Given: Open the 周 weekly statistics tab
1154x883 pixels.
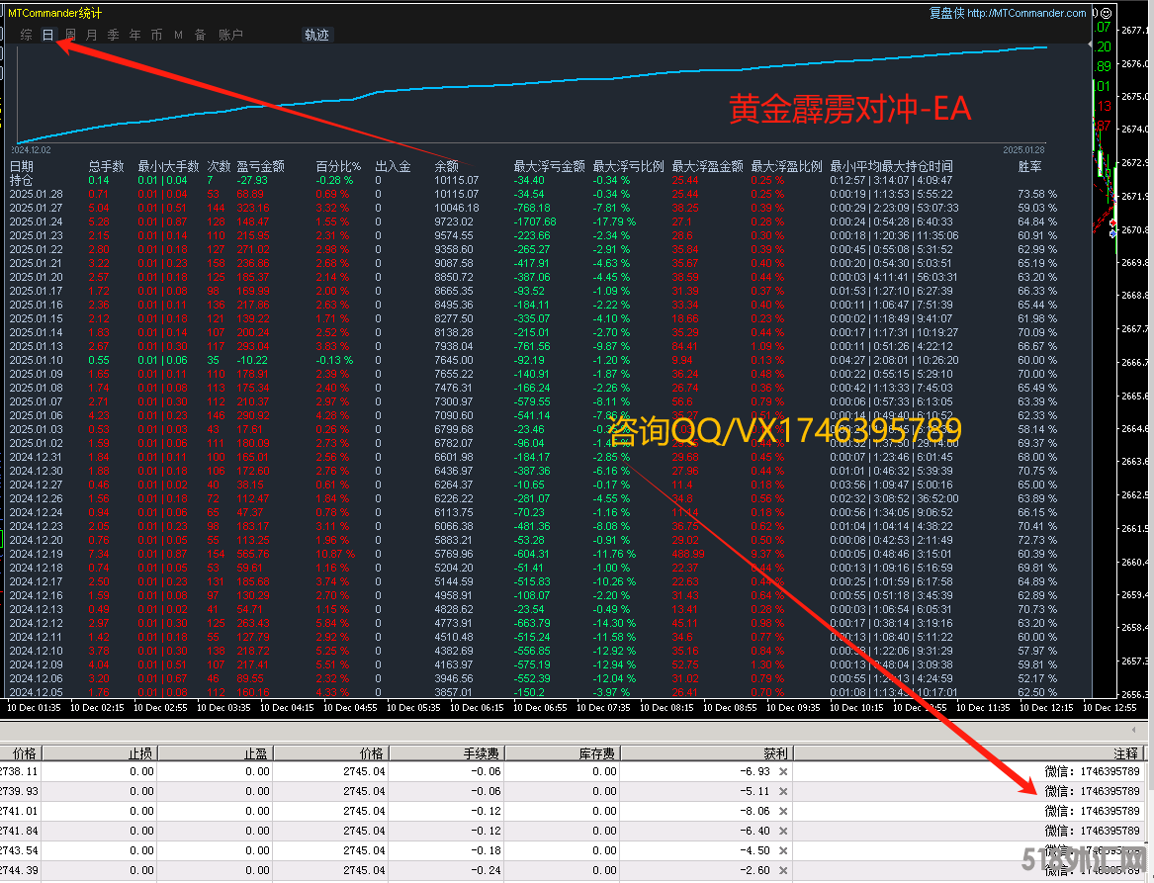Looking at the screenshot, I should click(70, 35).
